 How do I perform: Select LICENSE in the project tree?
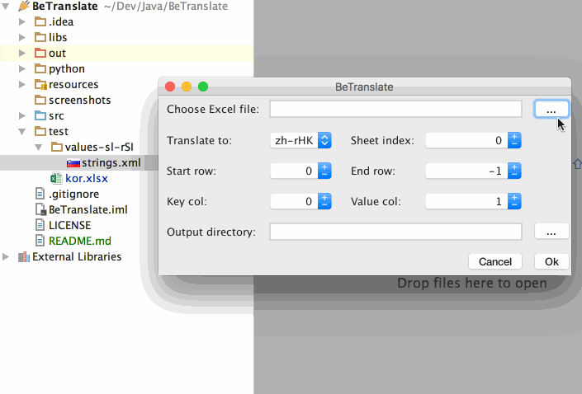[x=70, y=225]
